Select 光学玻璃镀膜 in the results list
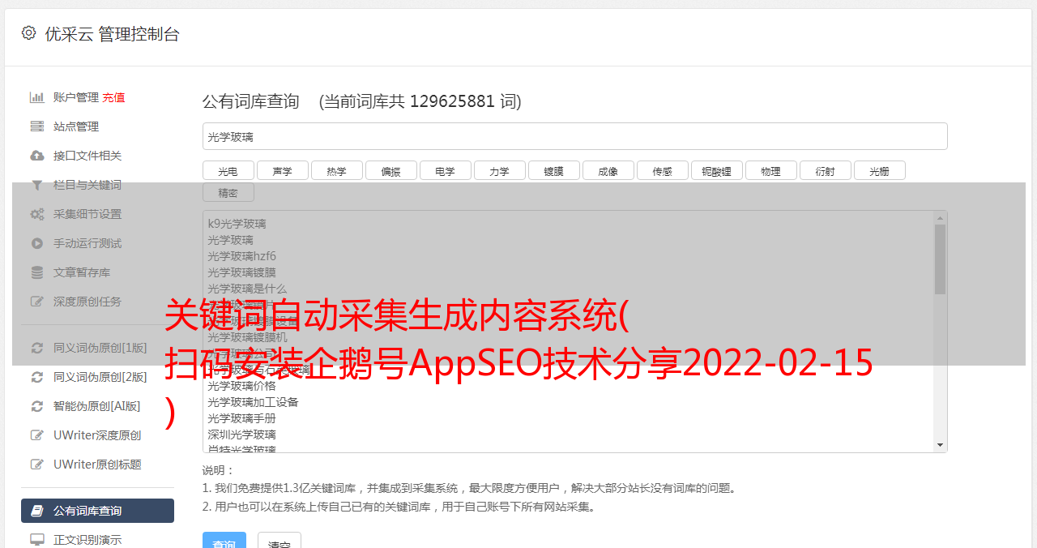Image resolution: width=1037 pixels, height=548 pixels. point(241,272)
